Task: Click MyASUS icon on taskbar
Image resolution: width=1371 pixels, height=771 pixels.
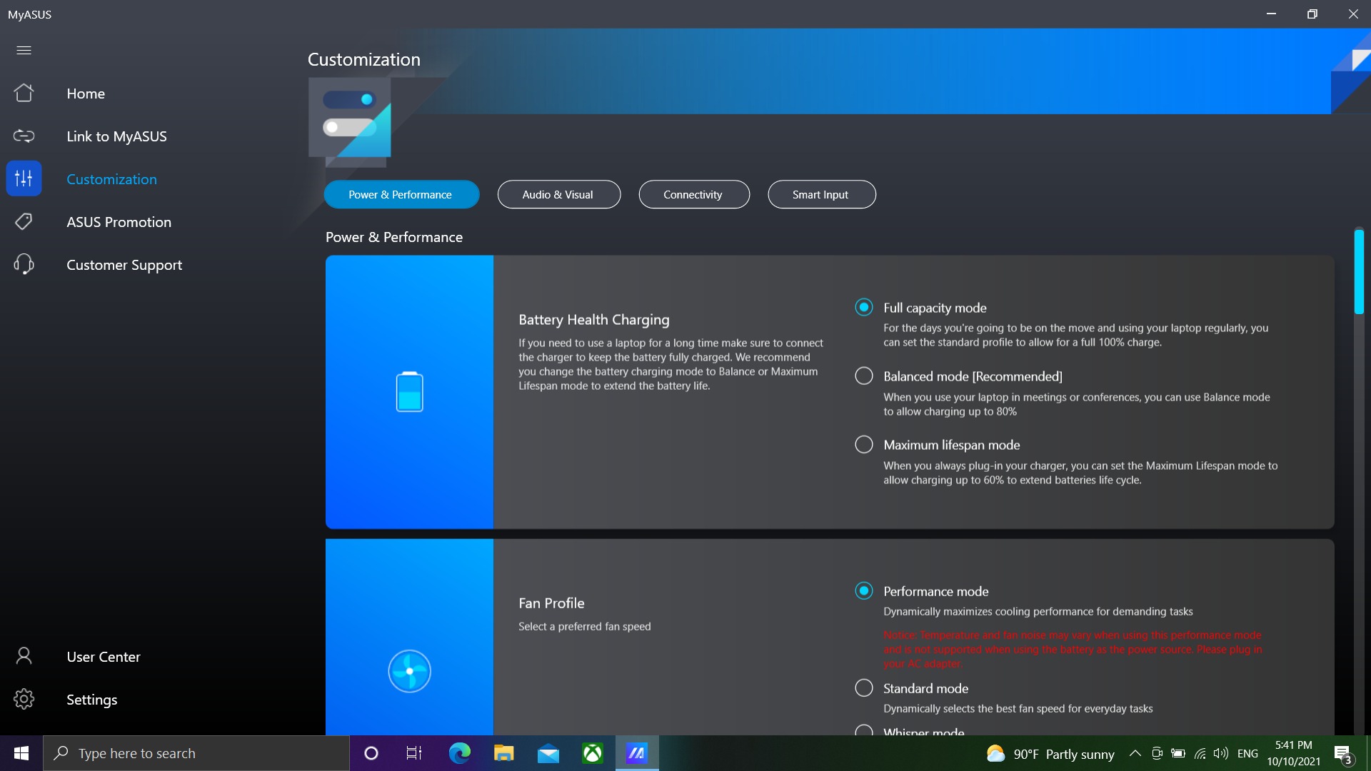Action: [636, 753]
